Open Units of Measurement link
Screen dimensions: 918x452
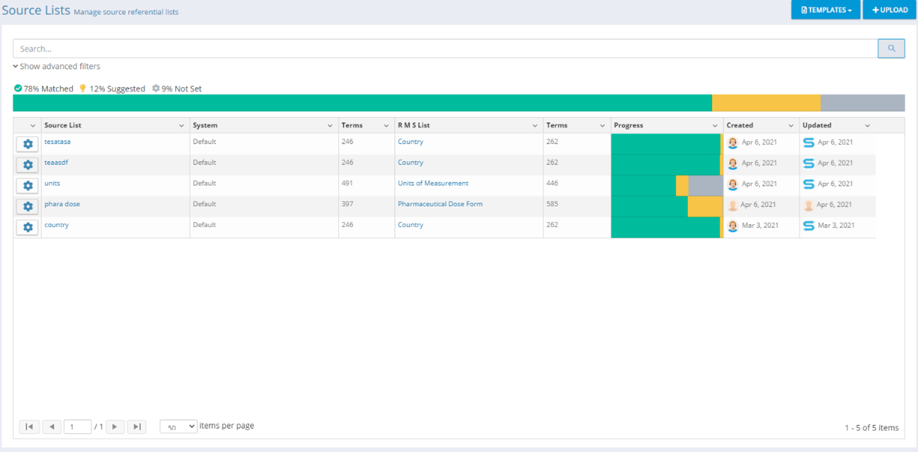click(x=433, y=183)
